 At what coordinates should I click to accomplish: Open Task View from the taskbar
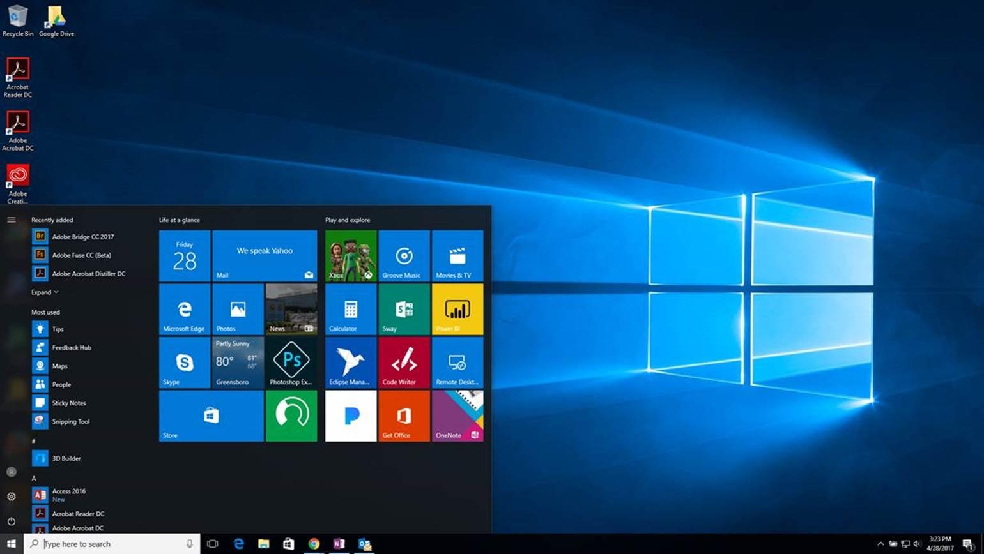[213, 544]
